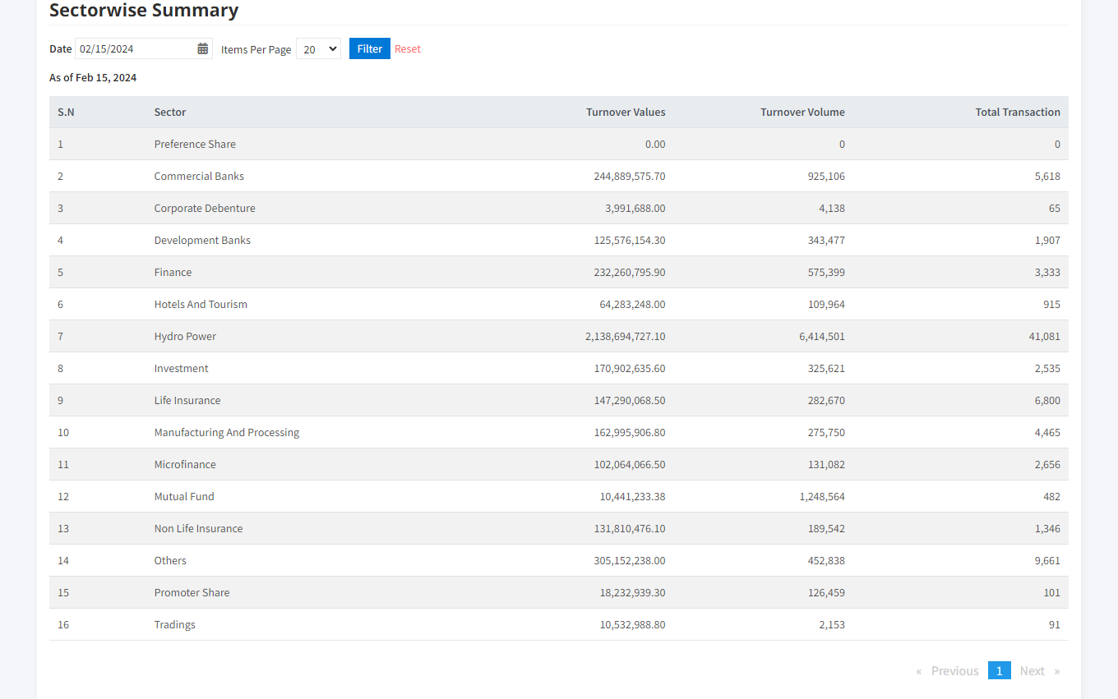1118x699 pixels.
Task: Click the Microfinance sector entry
Action: click(185, 465)
